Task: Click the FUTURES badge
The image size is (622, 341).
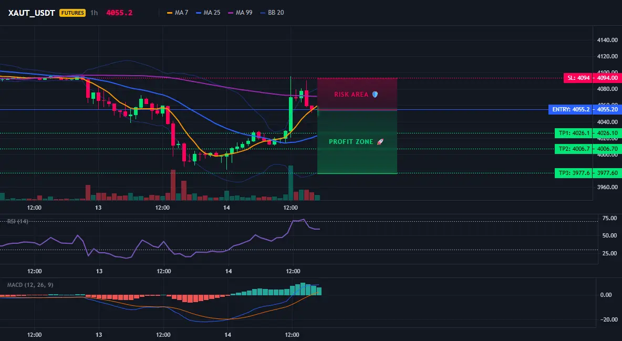Action: 72,13
